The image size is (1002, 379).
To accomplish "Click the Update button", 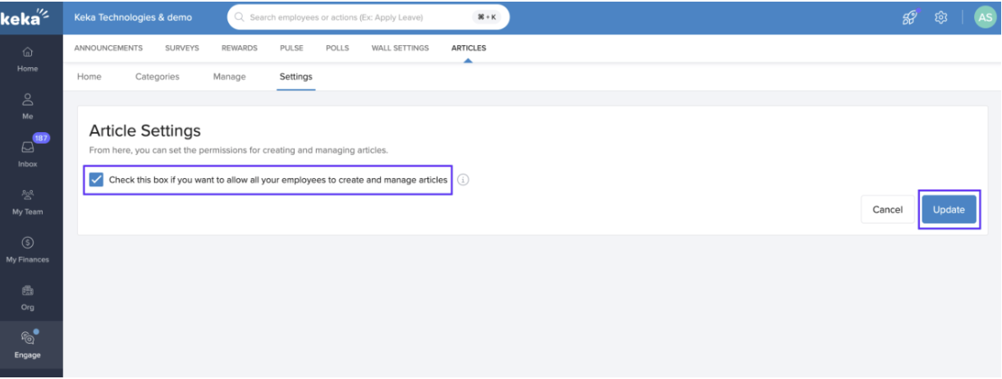I will [949, 210].
